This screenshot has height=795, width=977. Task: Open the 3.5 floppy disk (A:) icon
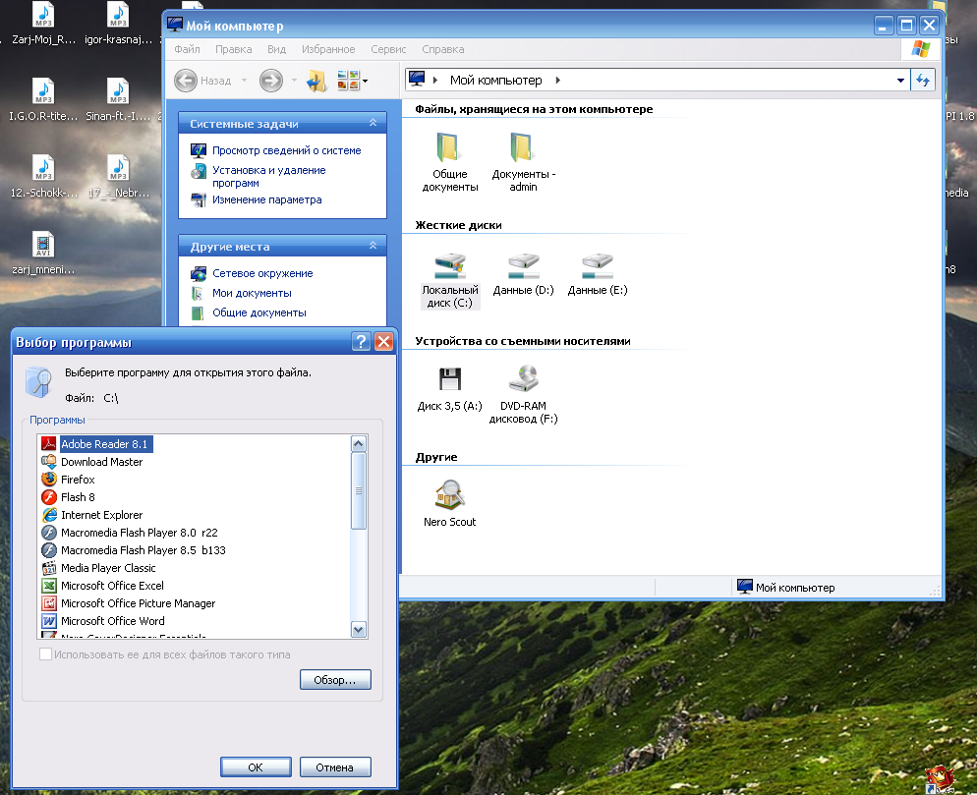(449, 379)
